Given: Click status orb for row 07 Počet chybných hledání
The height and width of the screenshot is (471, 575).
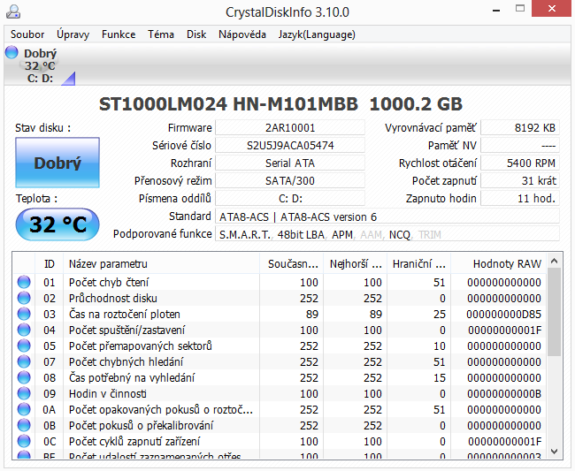Looking at the screenshot, I should point(24,362).
